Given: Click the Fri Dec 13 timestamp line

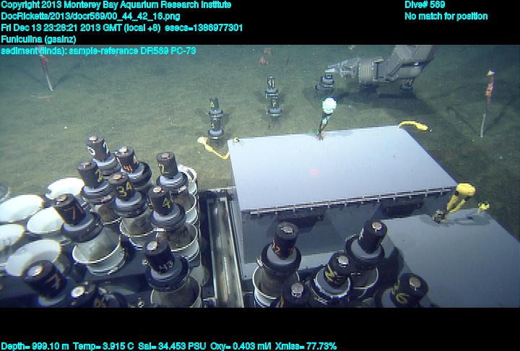Looking at the screenshot, I should click(121, 27).
